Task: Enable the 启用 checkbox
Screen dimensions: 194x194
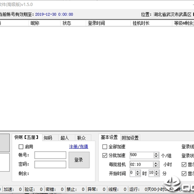Action: click(x=21, y=147)
